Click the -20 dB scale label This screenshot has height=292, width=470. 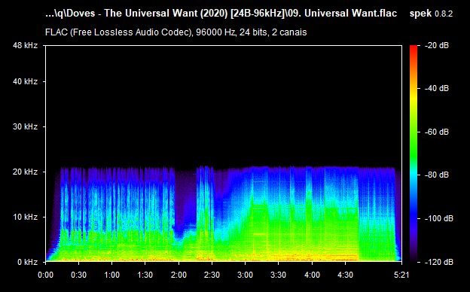[437, 45]
